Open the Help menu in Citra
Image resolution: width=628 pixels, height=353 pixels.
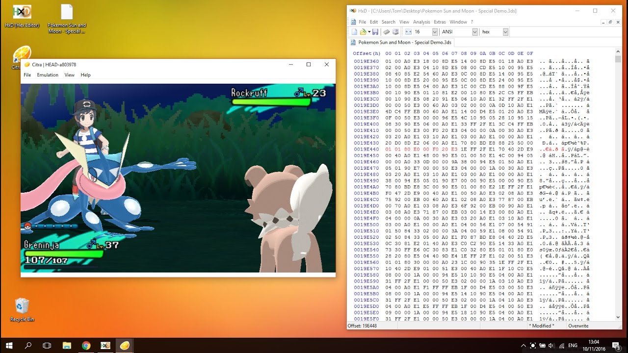pos(85,75)
